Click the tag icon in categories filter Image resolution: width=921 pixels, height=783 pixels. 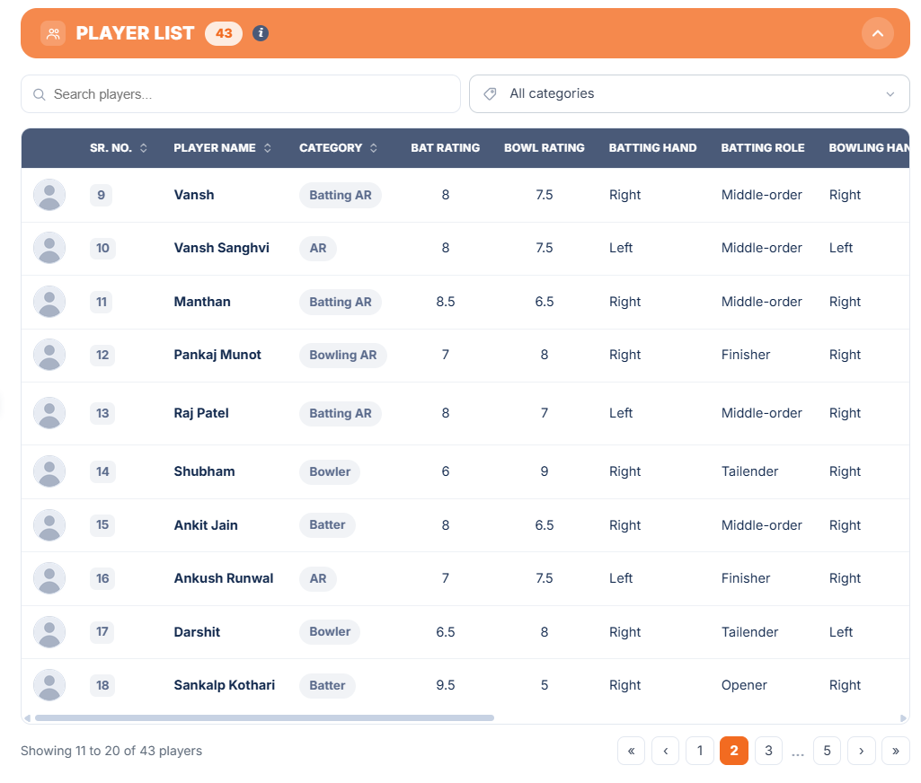click(x=490, y=94)
